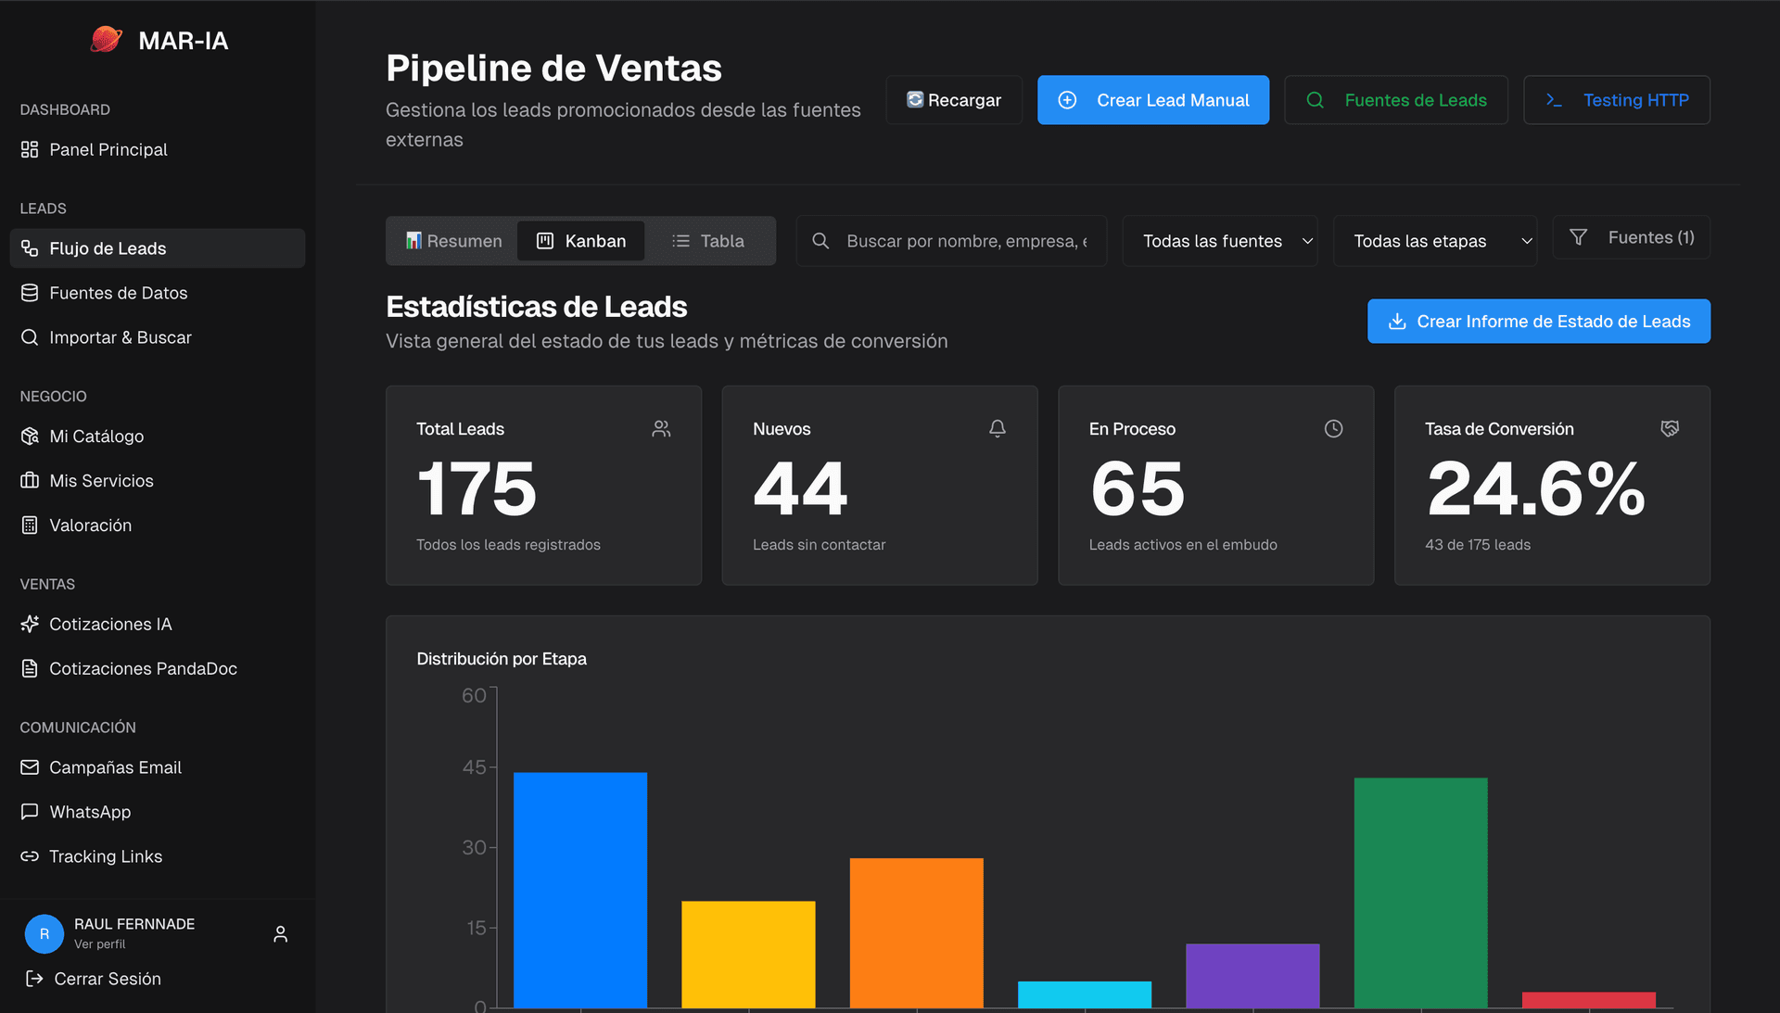Screen dimensions: 1780x1013
Task: Open the Flujo de Leads section
Action: point(108,247)
